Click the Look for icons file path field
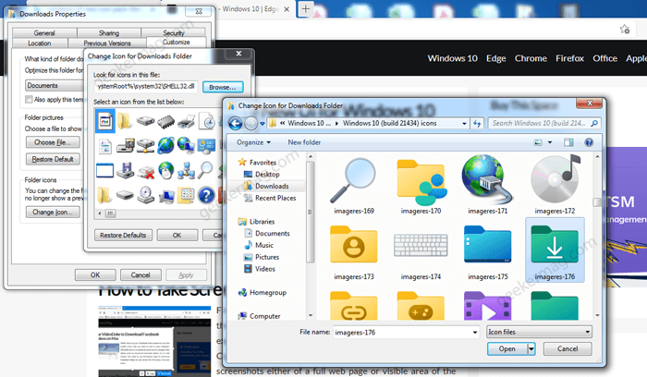 tap(146, 86)
